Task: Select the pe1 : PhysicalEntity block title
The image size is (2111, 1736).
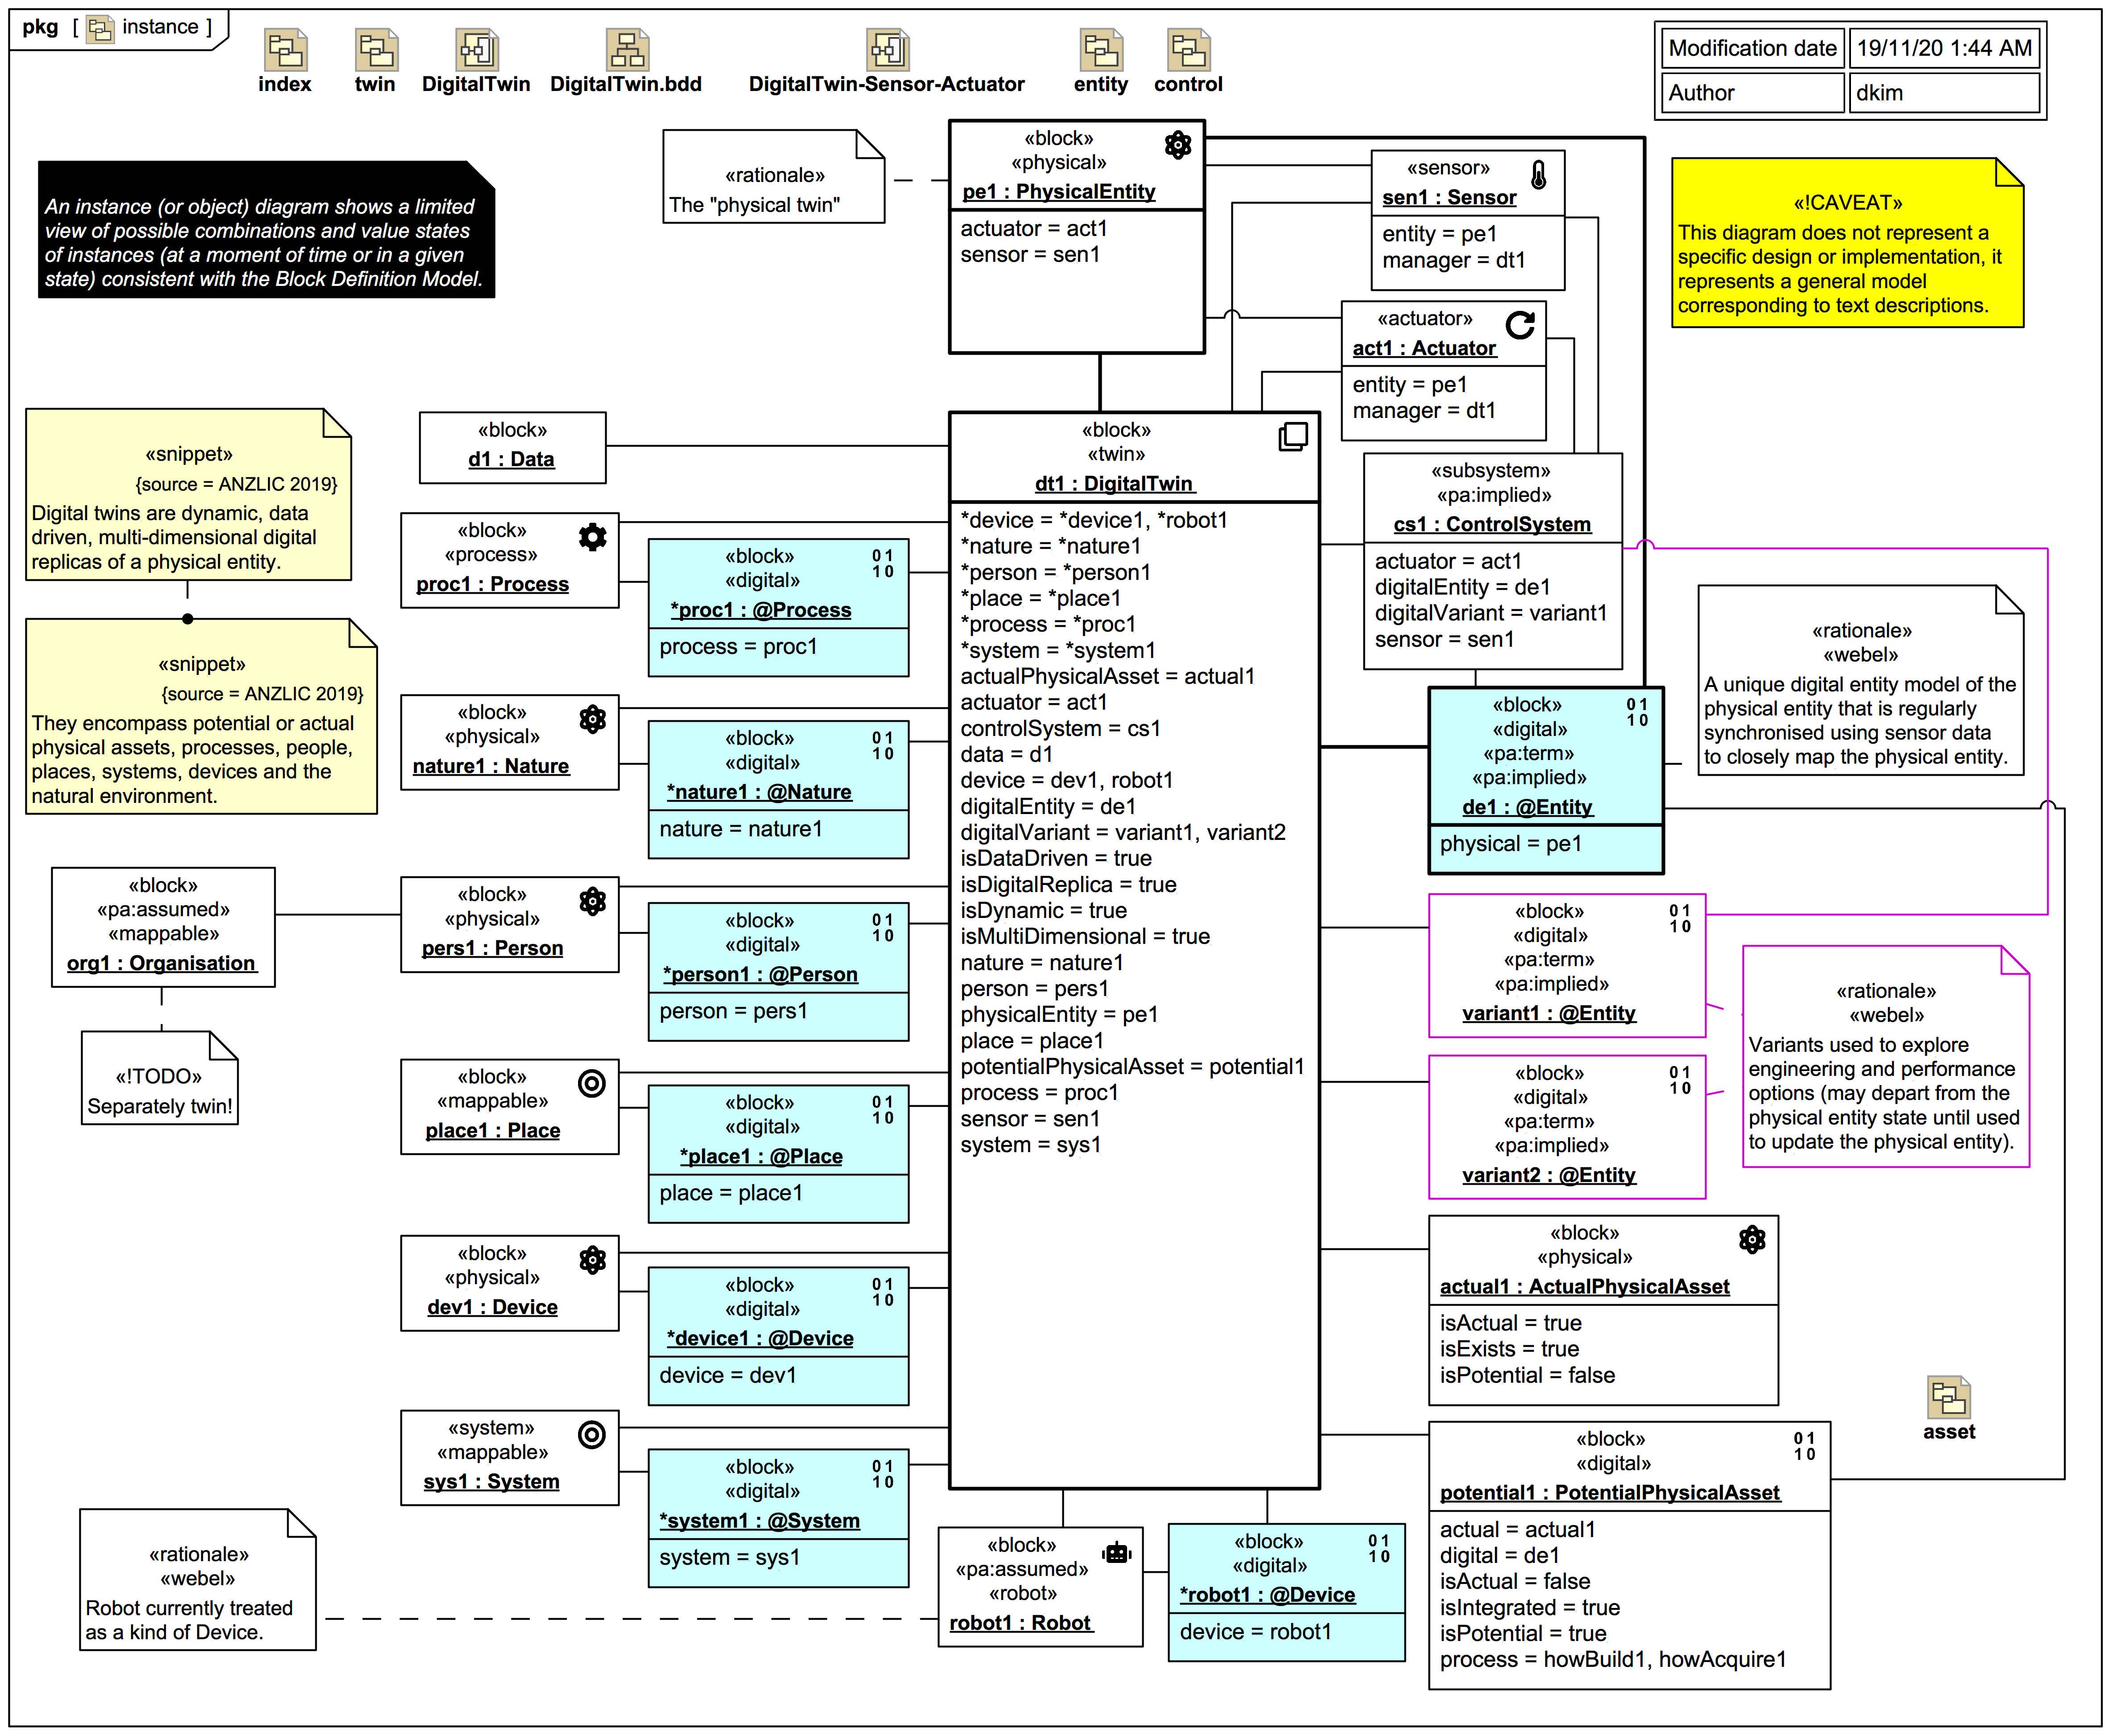Action: tap(1058, 192)
